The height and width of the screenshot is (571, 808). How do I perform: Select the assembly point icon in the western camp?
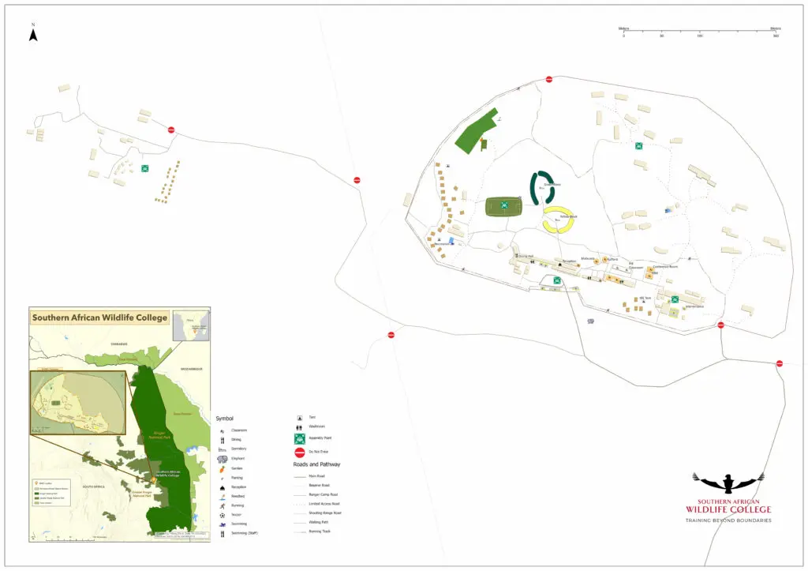click(x=145, y=168)
